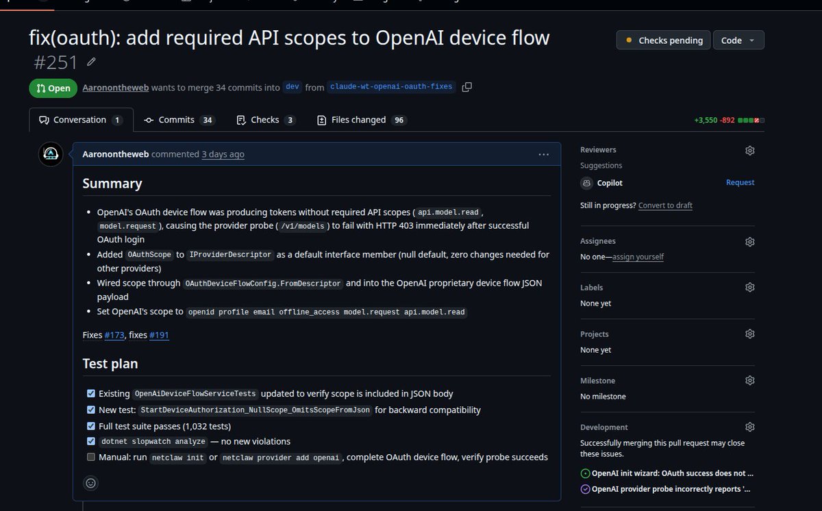Viewport: 822px width, 511px height.
Task: Click the +3,550 additions count
Action: tap(706, 120)
